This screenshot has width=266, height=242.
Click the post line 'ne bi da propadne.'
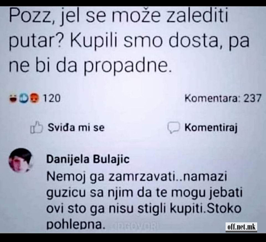click(x=90, y=66)
